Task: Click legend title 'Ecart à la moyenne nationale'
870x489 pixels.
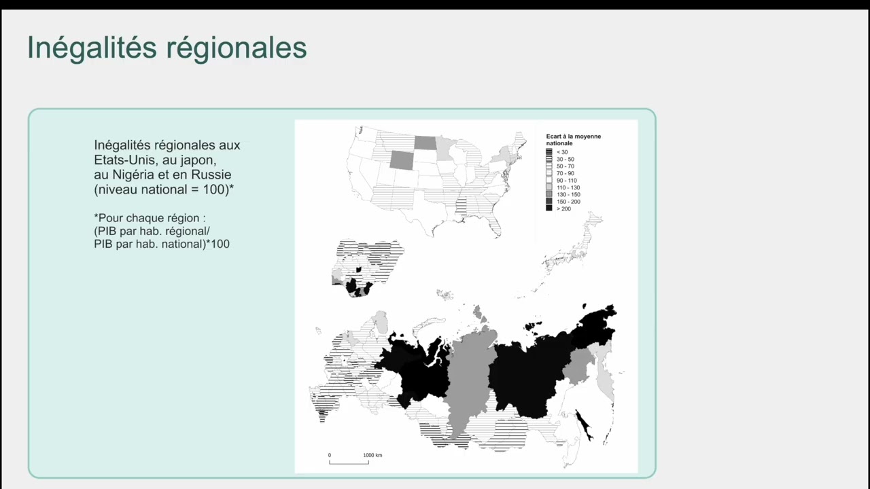Action: click(574, 140)
